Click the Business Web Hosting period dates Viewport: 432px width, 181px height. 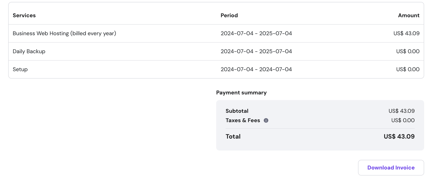pyautogui.click(x=256, y=33)
